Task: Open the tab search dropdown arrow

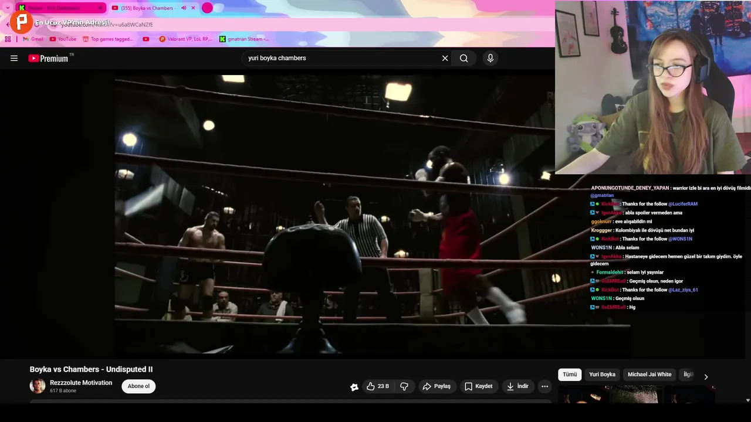Action: tap(8, 8)
